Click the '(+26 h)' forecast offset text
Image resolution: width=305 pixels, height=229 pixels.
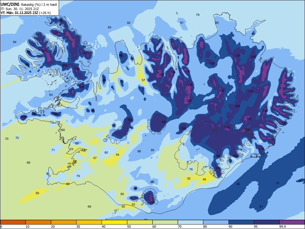tap(45, 13)
